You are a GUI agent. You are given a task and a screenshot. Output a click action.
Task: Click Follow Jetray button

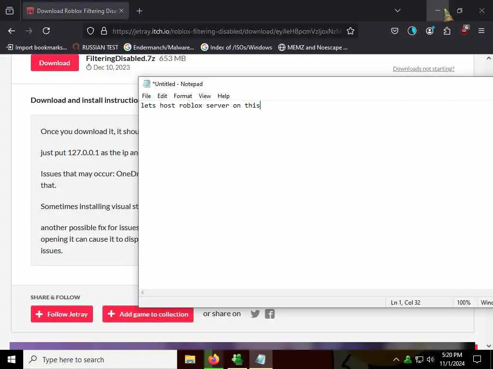pos(62,314)
